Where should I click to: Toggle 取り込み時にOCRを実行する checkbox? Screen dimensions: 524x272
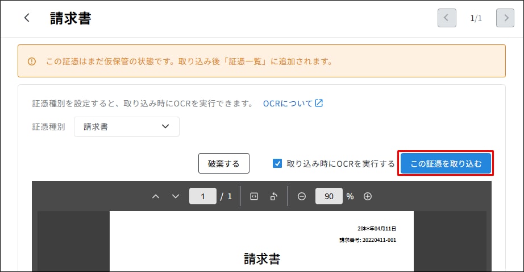[277, 163]
